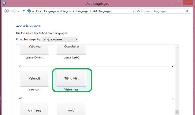Click the W group header letter

coord(20,98)
